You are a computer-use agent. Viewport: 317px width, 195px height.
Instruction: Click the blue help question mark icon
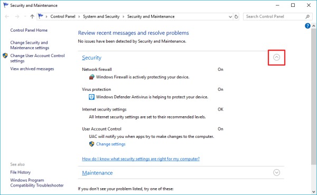307,26
